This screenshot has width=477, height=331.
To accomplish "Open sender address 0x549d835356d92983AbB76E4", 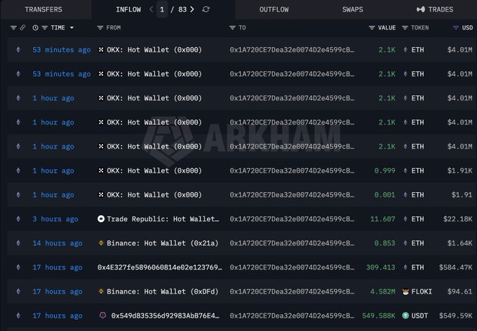I will point(165,316).
